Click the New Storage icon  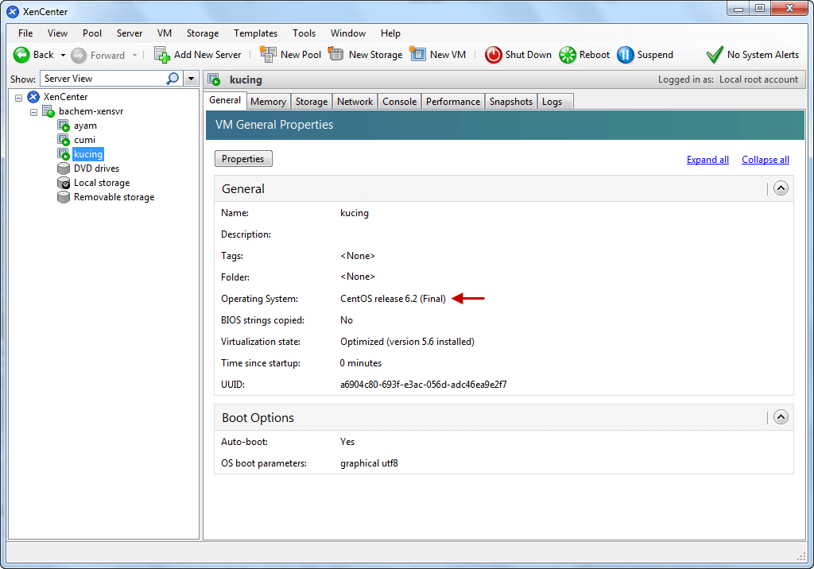336,54
